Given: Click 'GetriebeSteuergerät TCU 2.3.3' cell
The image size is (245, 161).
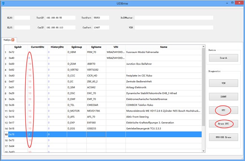Looking at the screenshot, I should [163, 128].
